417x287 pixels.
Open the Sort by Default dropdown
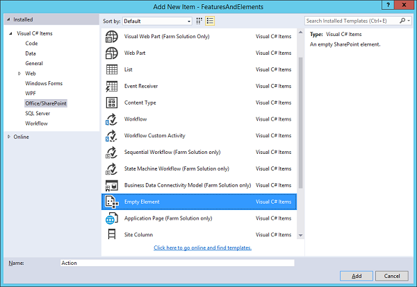[158, 21]
